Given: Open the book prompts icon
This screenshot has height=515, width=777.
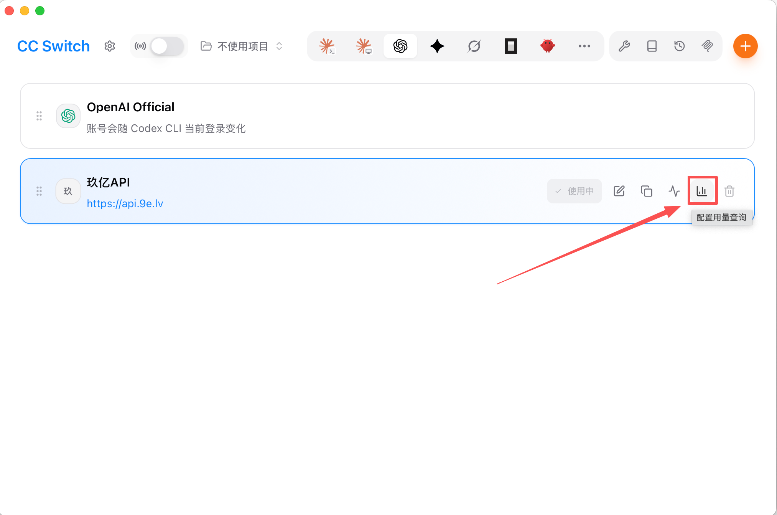Looking at the screenshot, I should coord(652,46).
